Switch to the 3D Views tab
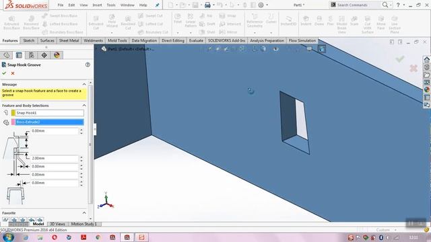 click(x=57, y=224)
